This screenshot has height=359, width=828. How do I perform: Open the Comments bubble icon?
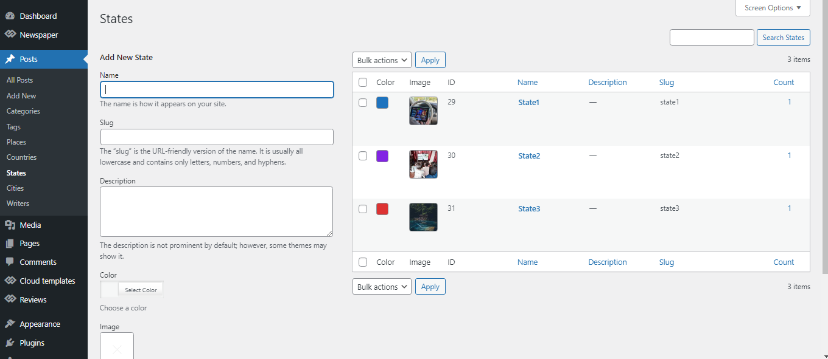pyautogui.click(x=10, y=262)
